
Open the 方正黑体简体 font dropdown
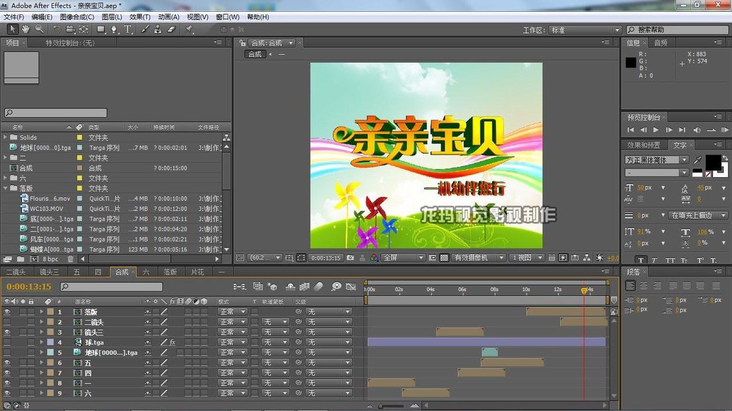pos(656,160)
